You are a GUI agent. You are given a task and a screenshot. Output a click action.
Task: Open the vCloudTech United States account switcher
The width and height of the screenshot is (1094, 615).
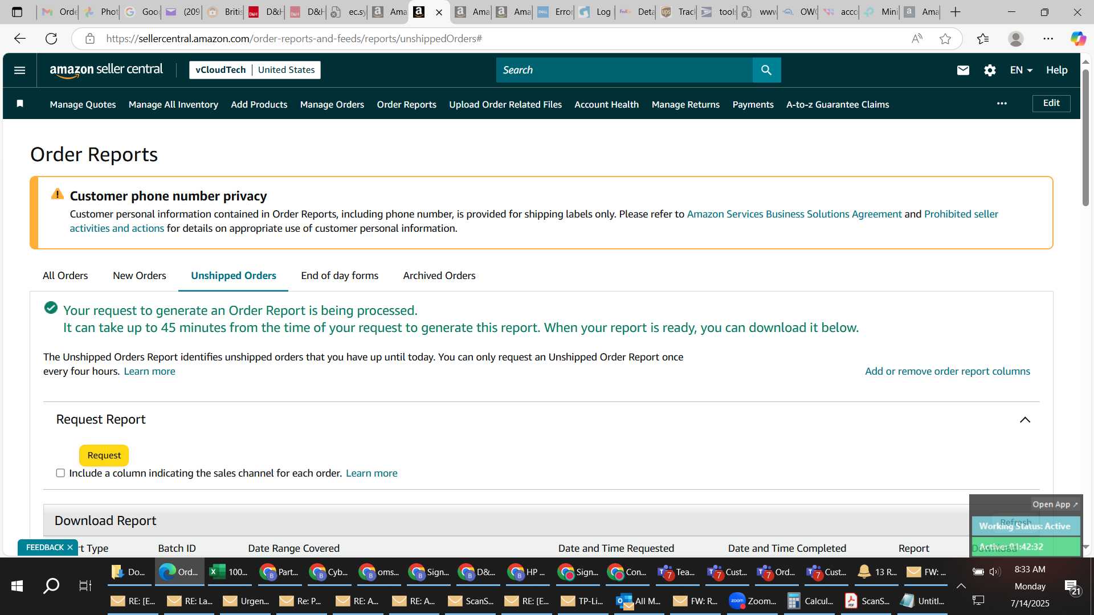coord(255,70)
